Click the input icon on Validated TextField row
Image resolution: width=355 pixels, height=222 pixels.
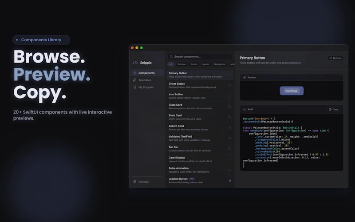tap(229, 138)
